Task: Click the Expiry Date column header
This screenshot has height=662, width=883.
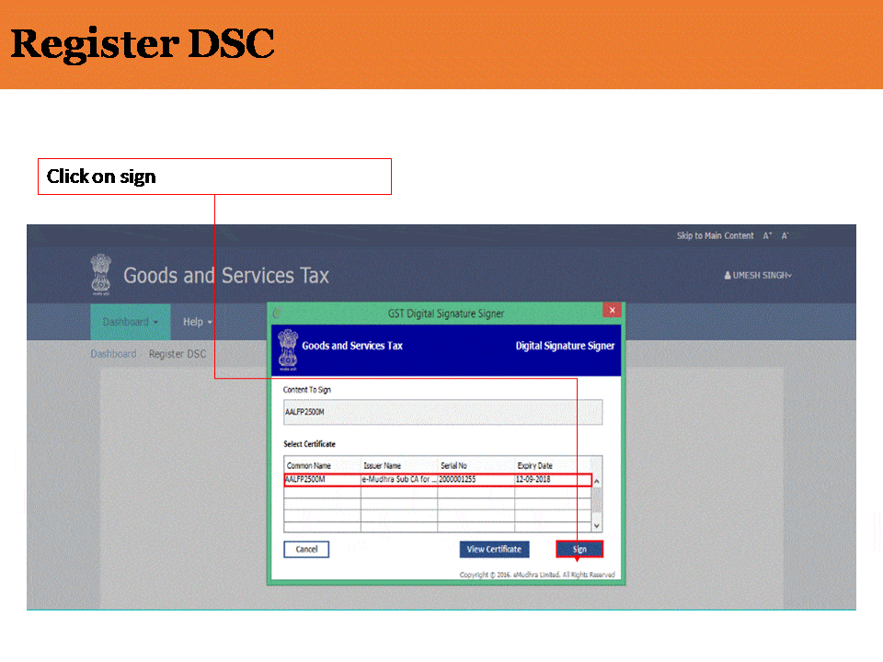Action: pyautogui.click(x=534, y=465)
